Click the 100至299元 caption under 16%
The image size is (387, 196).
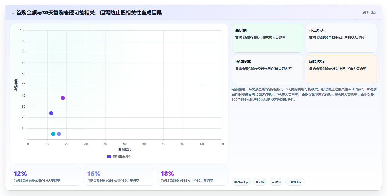(113, 181)
